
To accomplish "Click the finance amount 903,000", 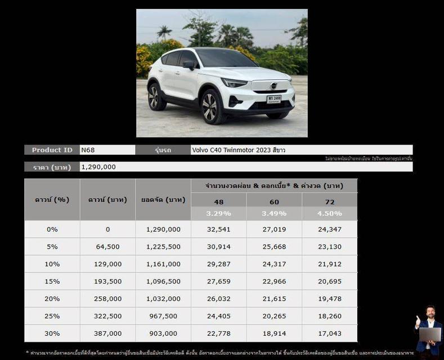I will coord(163,334).
